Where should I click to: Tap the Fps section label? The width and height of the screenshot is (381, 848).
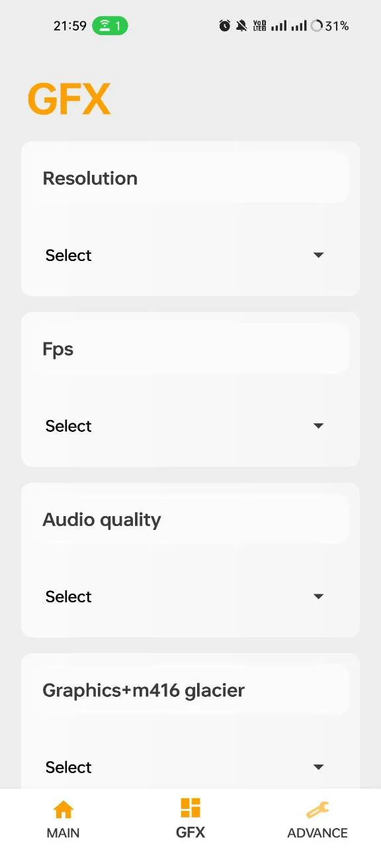(58, 348)
